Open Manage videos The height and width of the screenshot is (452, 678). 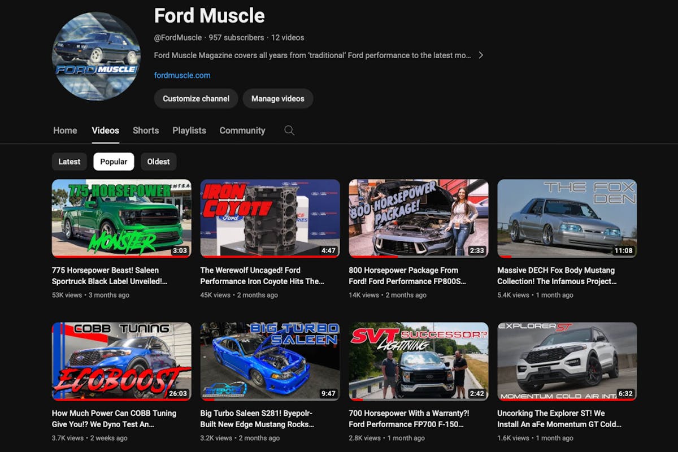click(278, 98)
